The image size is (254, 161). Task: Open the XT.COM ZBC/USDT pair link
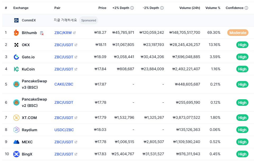64,118
